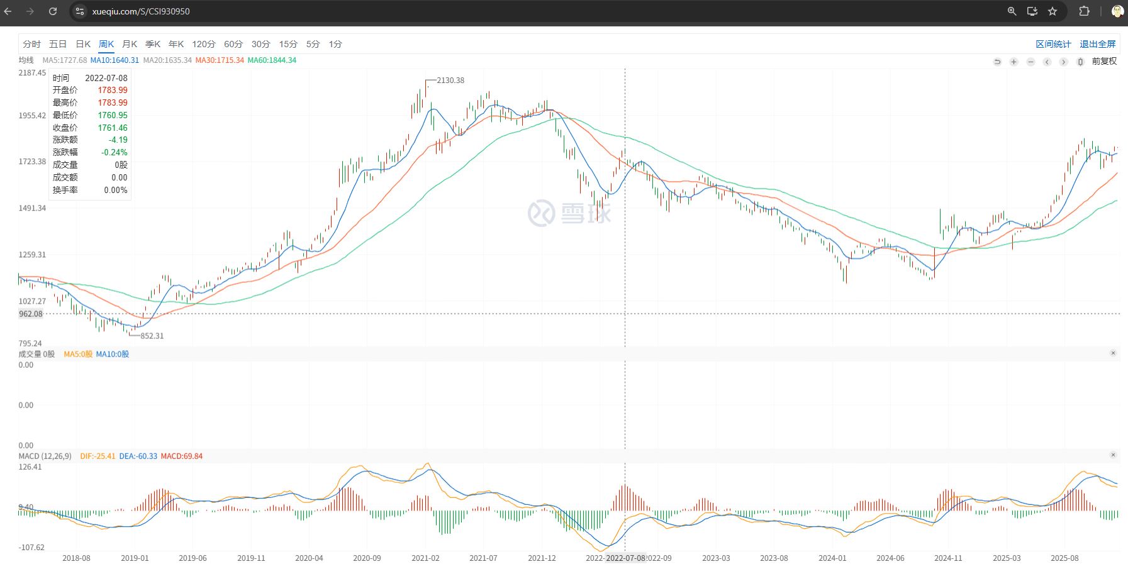Open the browser extensions puzzle icon

click(1084, 11)
